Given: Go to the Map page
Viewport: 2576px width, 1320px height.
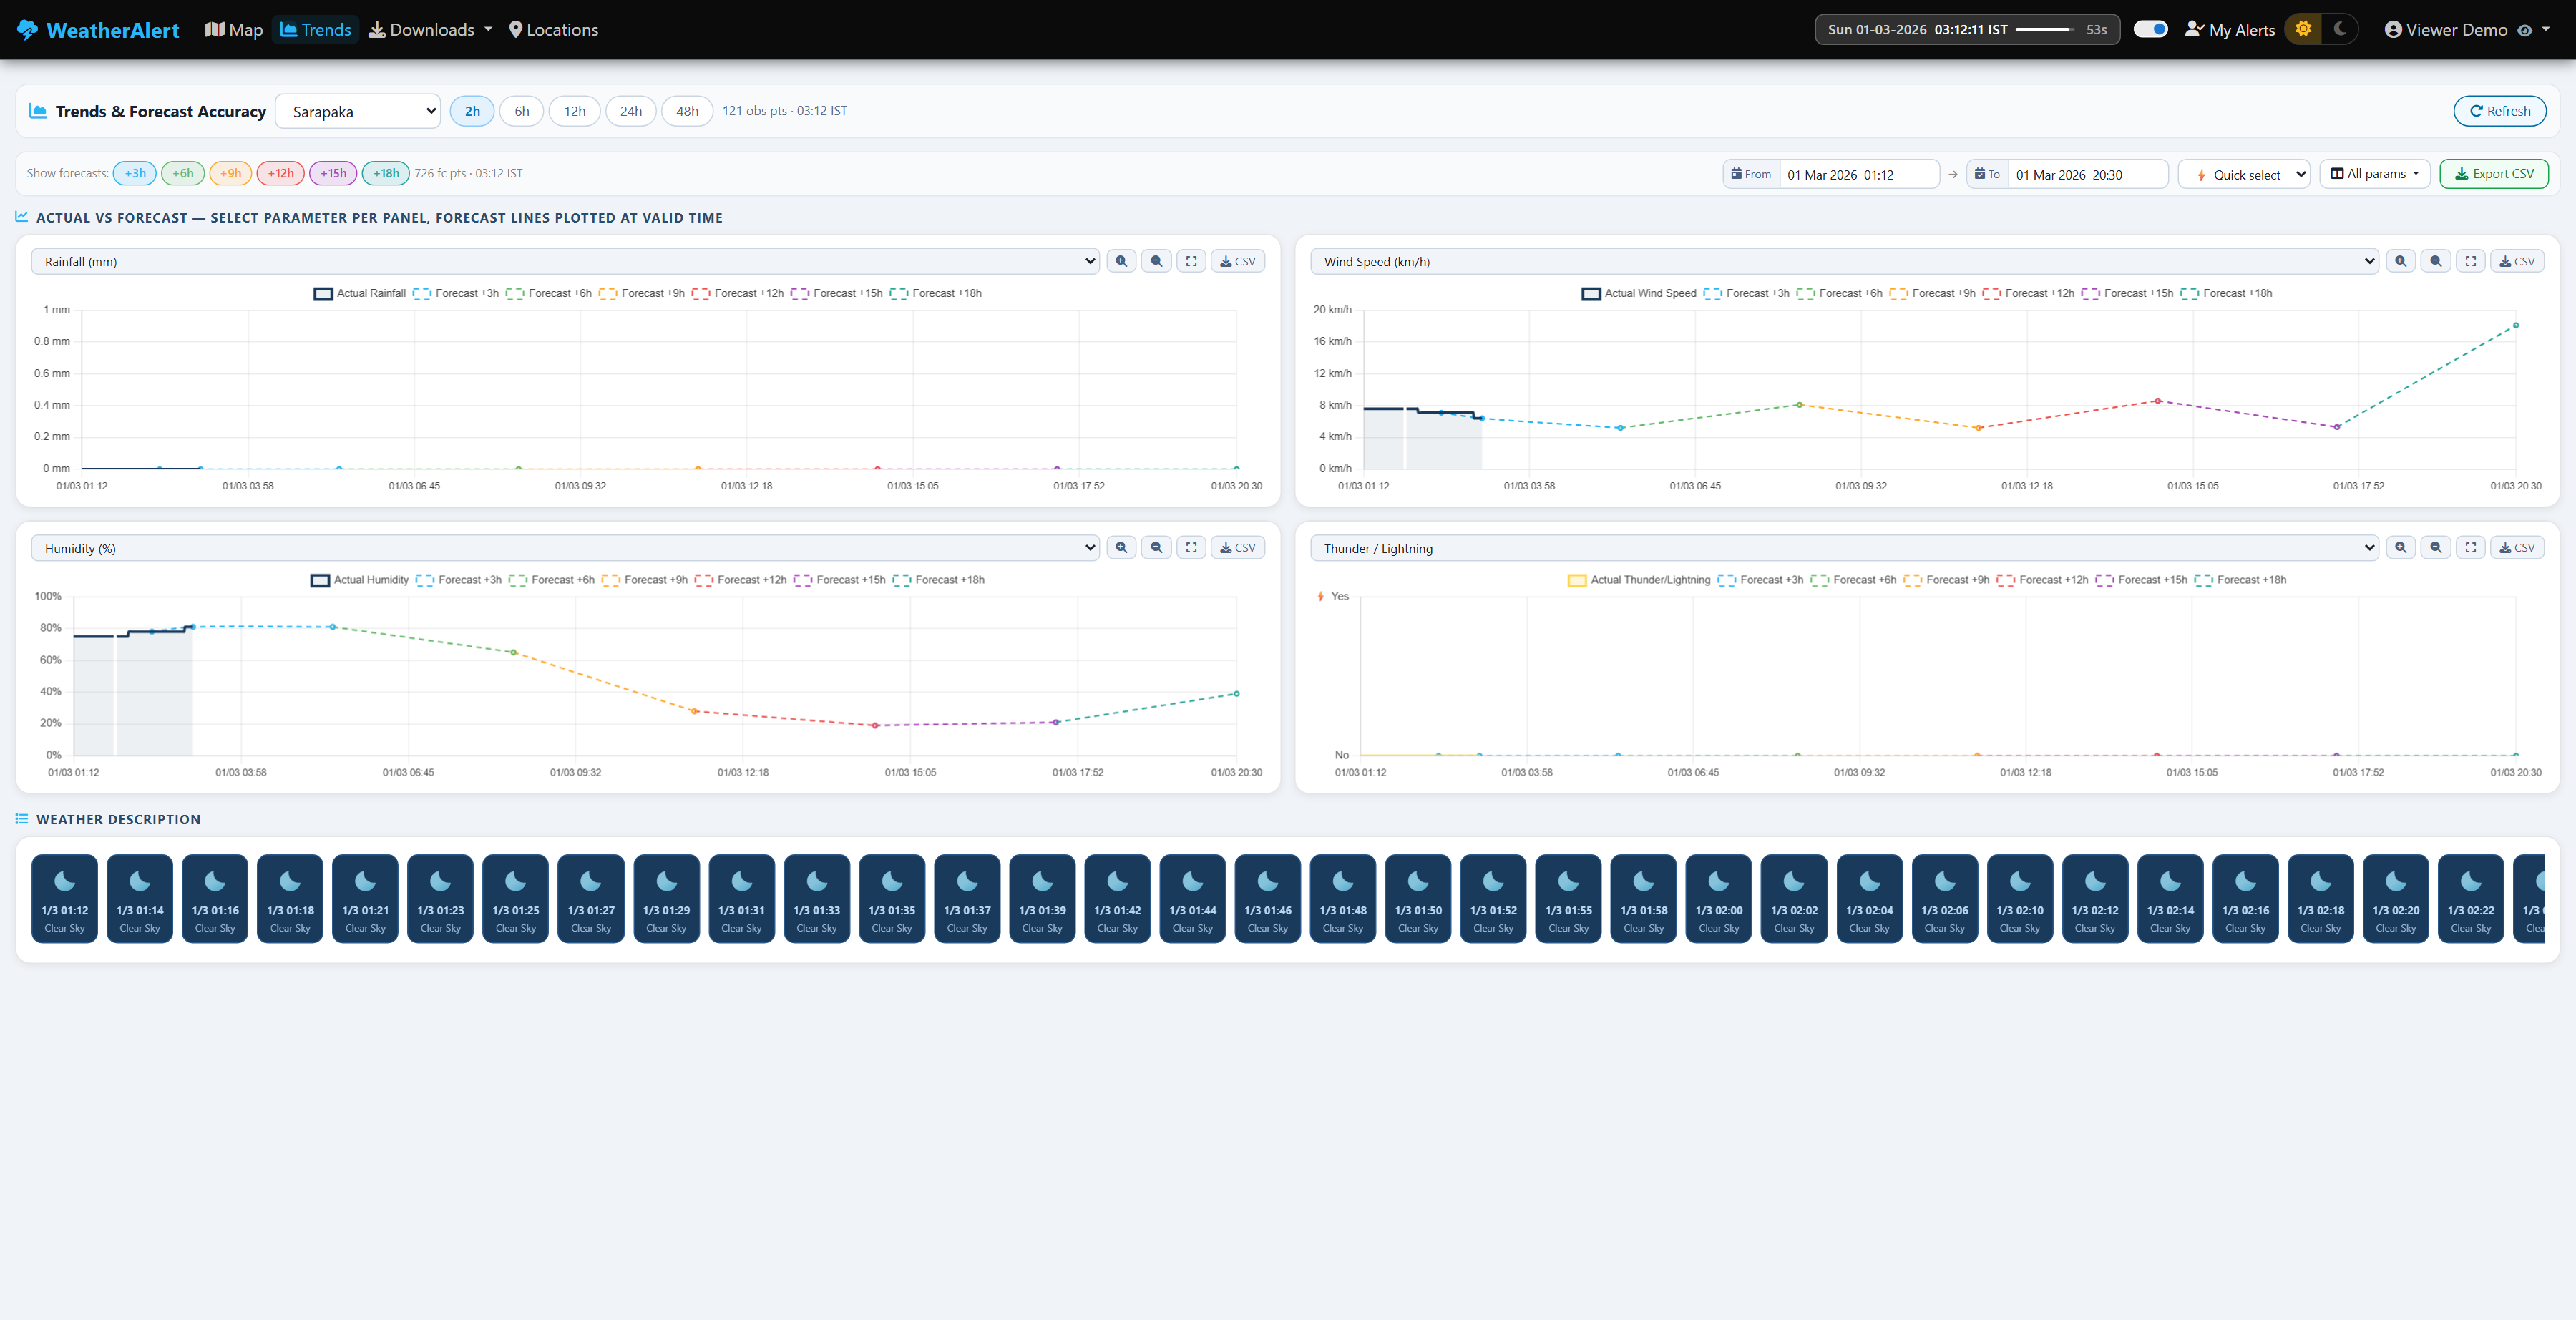Looking at the screenshot, I should pos(234,30).
